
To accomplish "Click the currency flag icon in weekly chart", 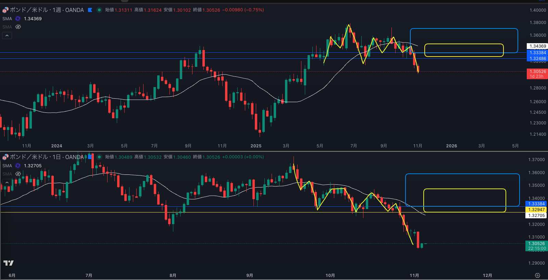I will point(5,10).
